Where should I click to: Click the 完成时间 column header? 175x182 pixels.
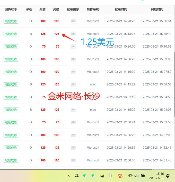(157, 9)
